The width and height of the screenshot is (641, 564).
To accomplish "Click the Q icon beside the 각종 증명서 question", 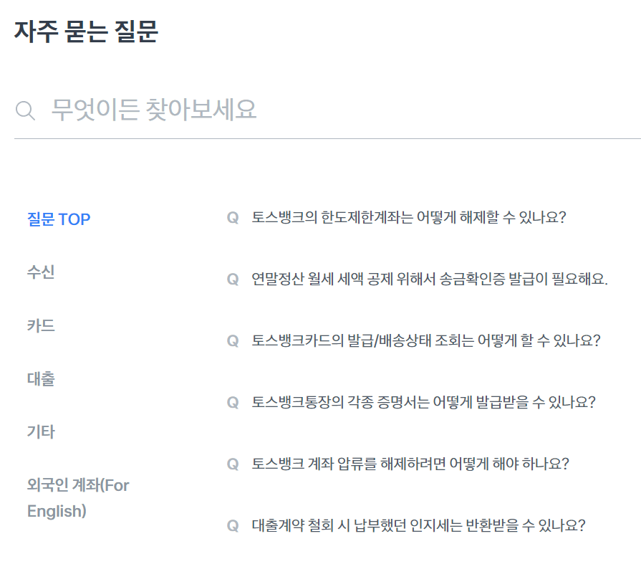I will click(x=232, y=401).
